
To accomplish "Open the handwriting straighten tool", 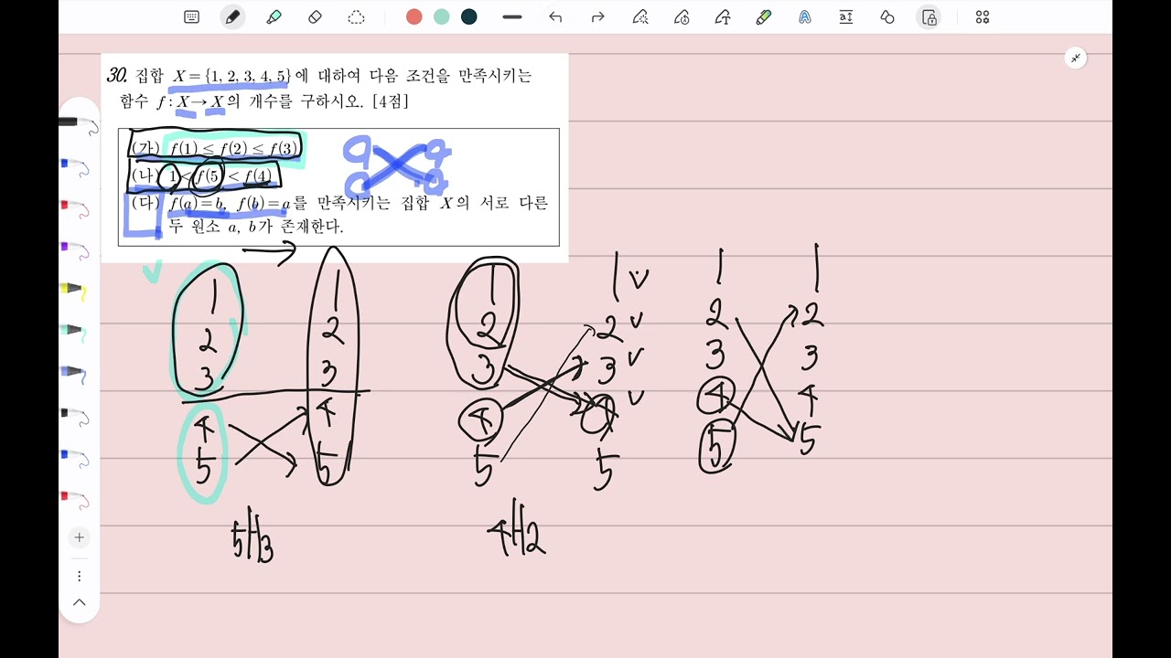I will pos(804,16).
